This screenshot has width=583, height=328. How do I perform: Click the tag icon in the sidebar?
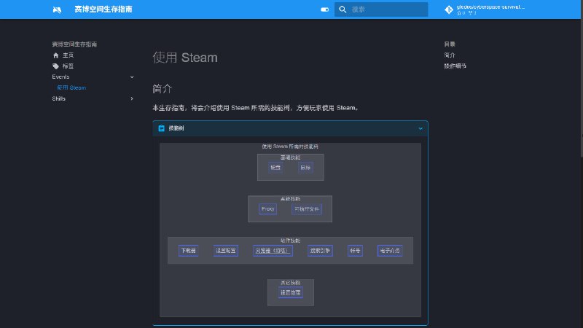click(x=55, y=66)
